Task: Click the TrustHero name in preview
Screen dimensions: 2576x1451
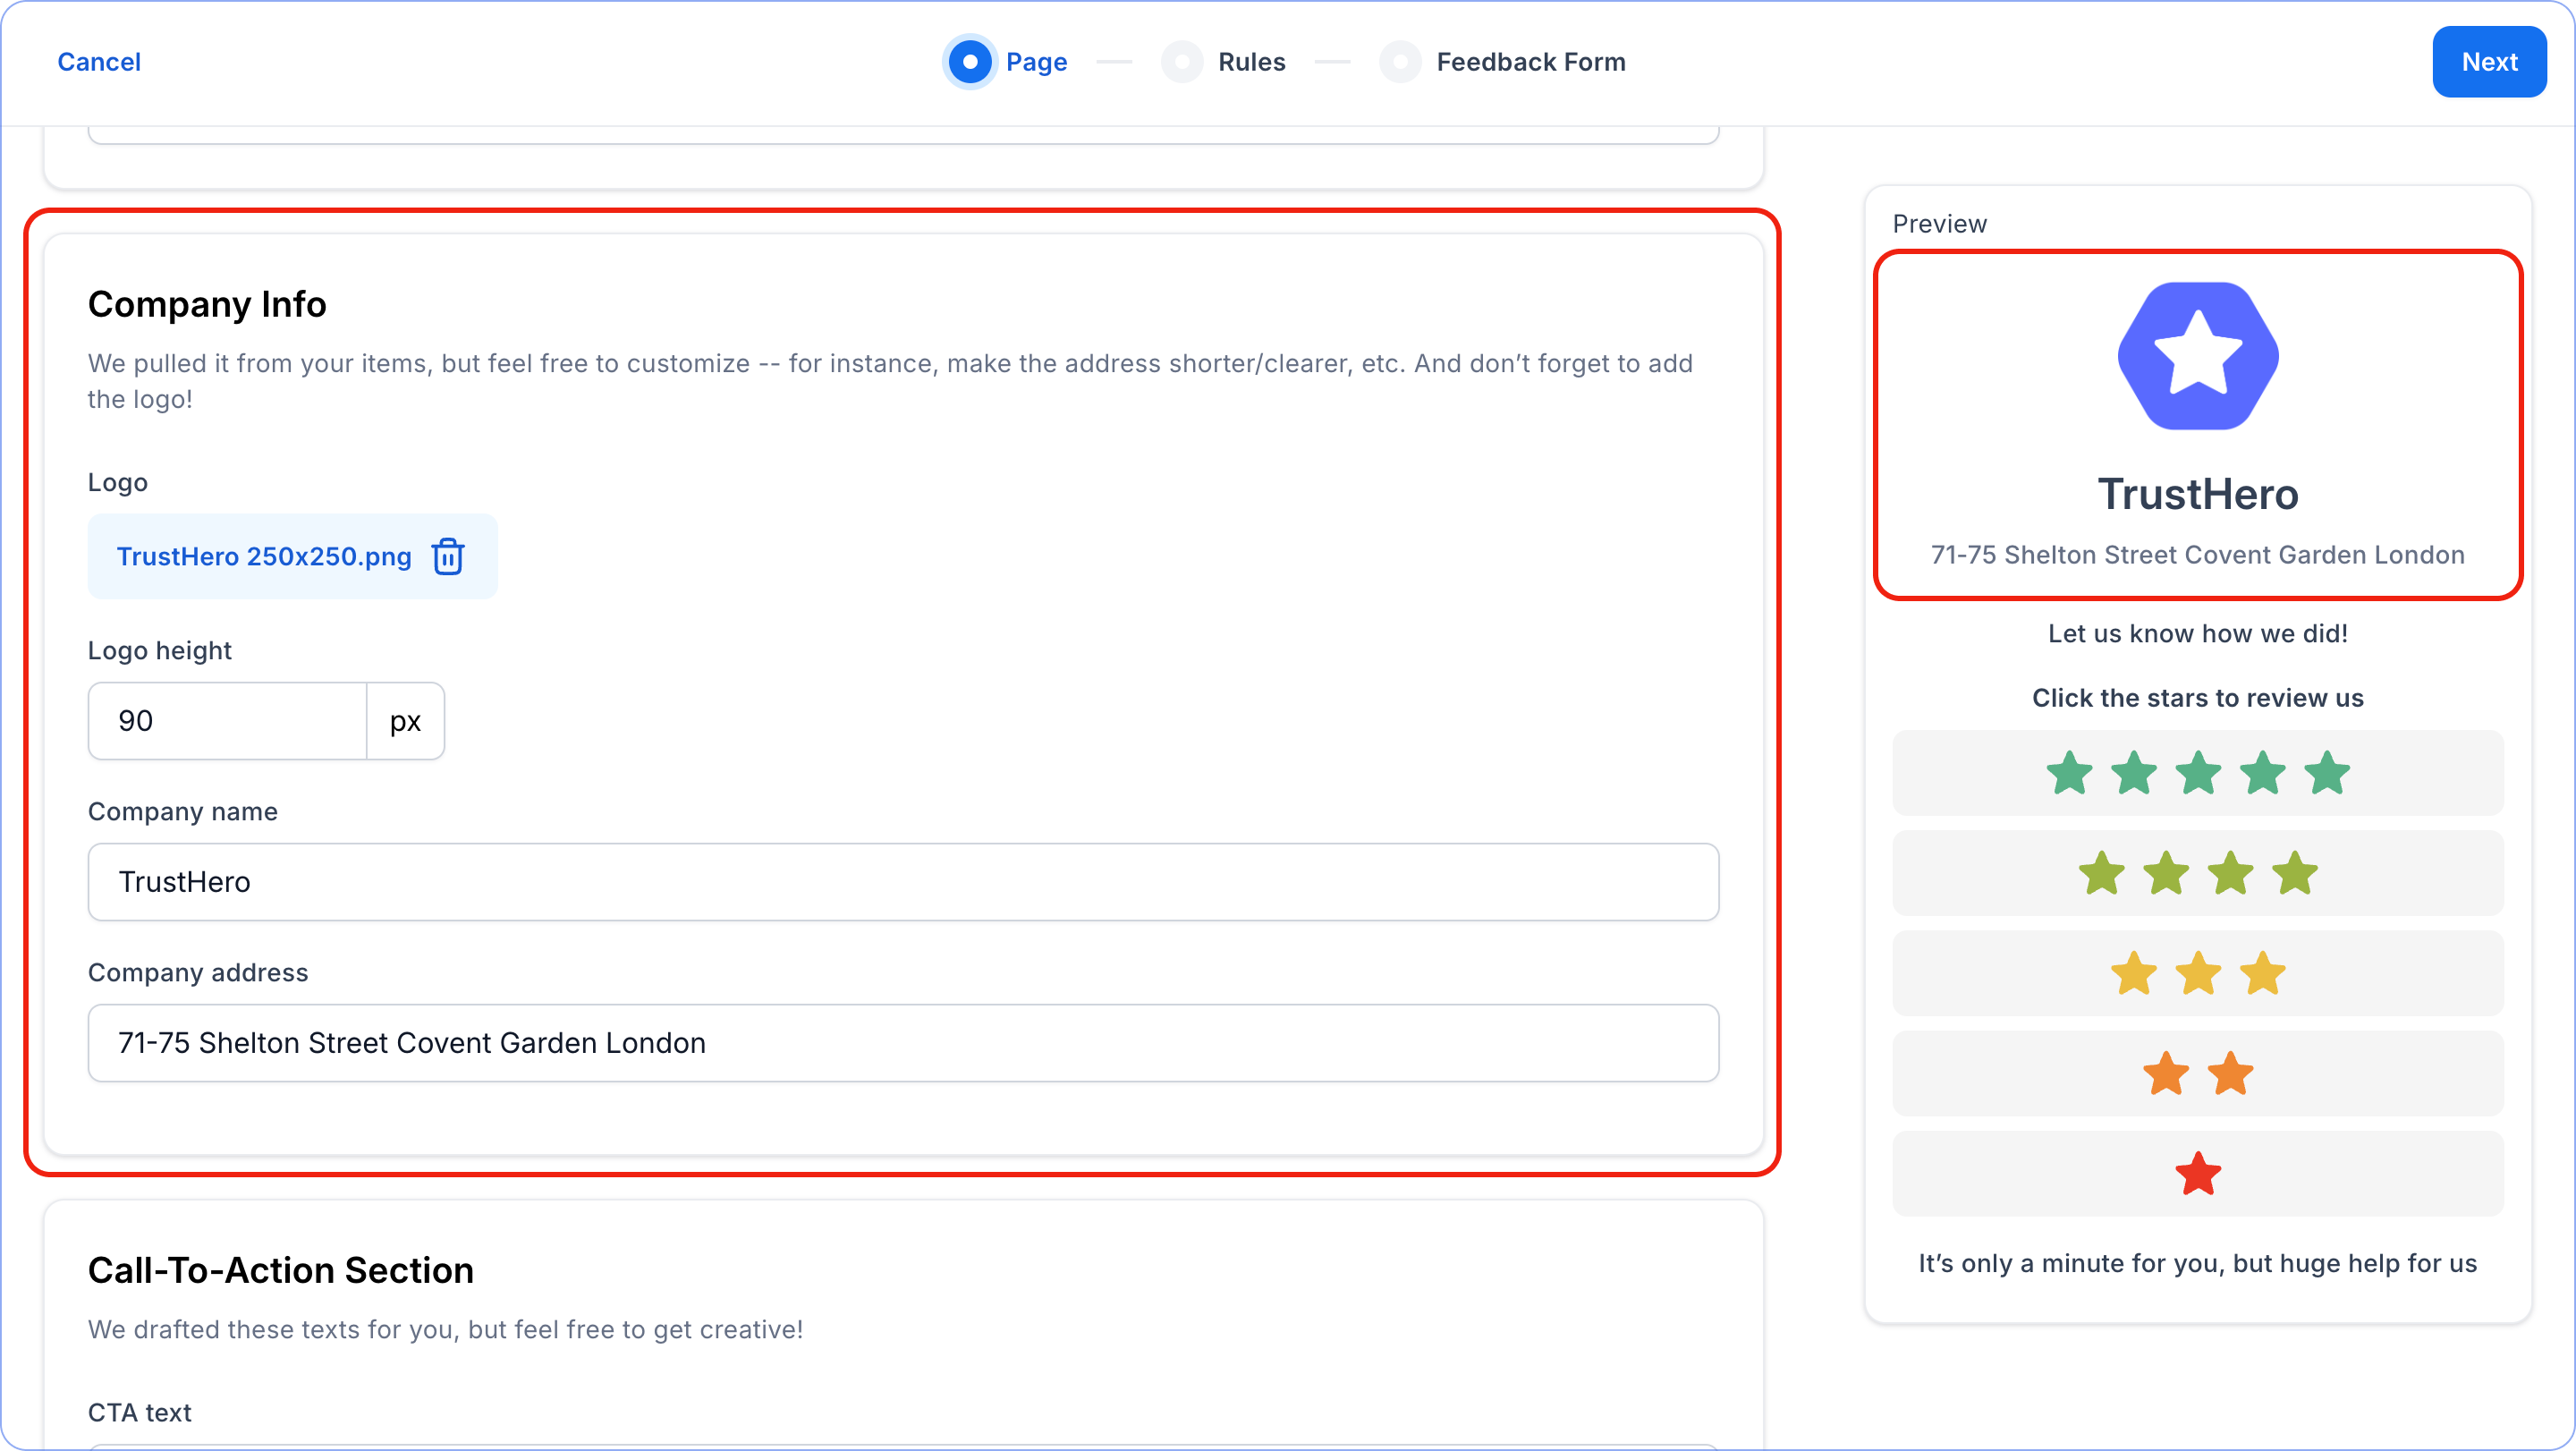Action: pyautogui.click(x=2197, y=495)
